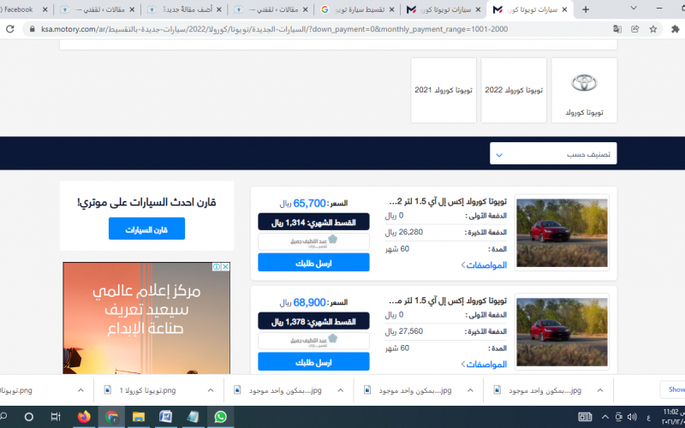Bookmark this page with the star icon
Screen dimensions: 685x428
[x=653, y=29]
